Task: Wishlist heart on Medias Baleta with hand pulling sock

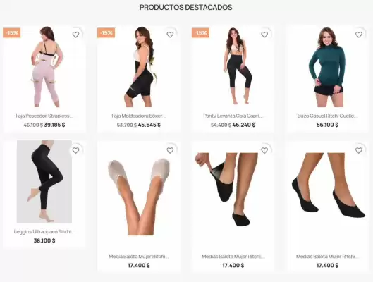Action: 264,150
